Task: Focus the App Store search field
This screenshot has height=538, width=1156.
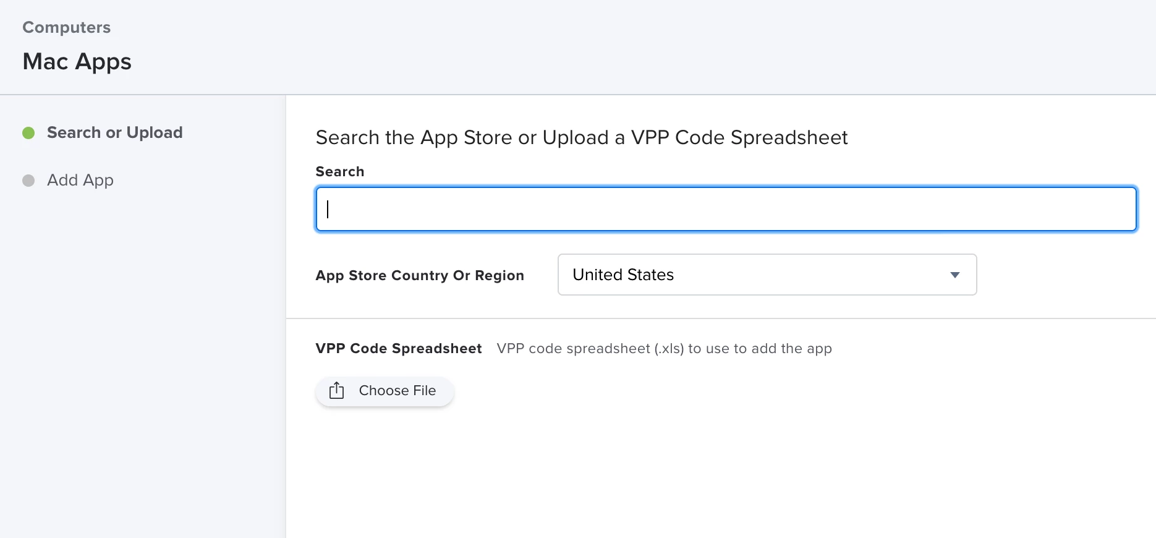Action: [x=726, y=209]
